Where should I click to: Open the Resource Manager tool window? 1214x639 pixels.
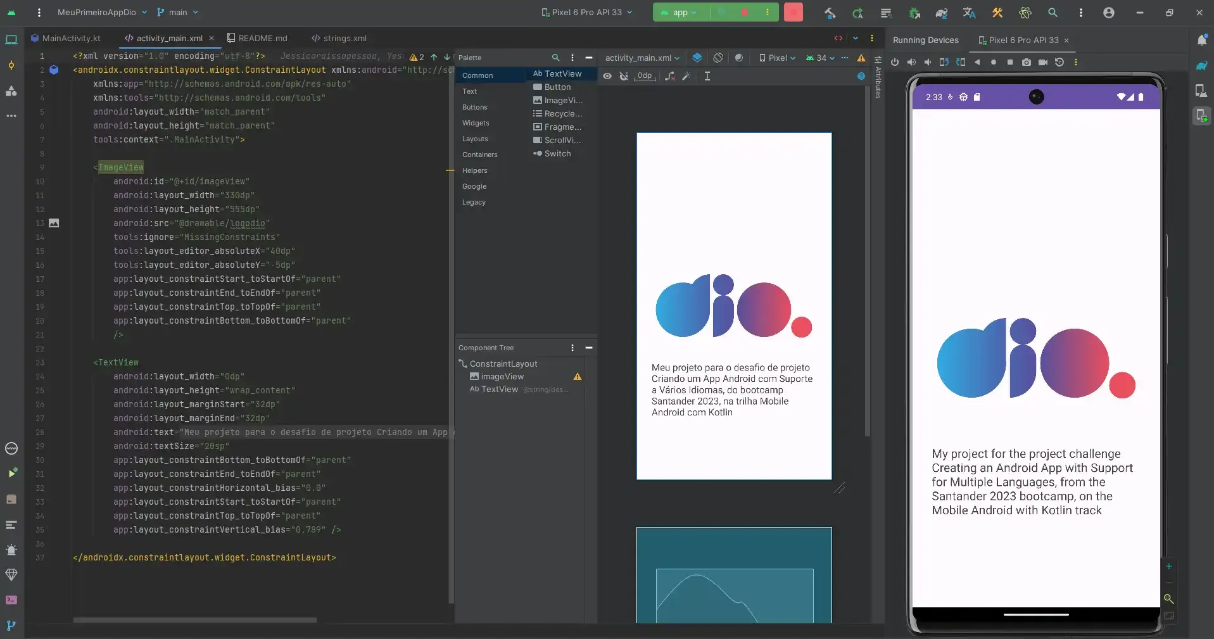11,91
